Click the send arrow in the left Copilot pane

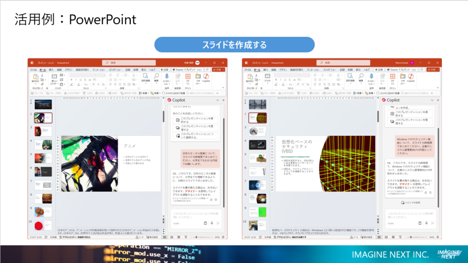pyautogui.click(x=218, y=223)
